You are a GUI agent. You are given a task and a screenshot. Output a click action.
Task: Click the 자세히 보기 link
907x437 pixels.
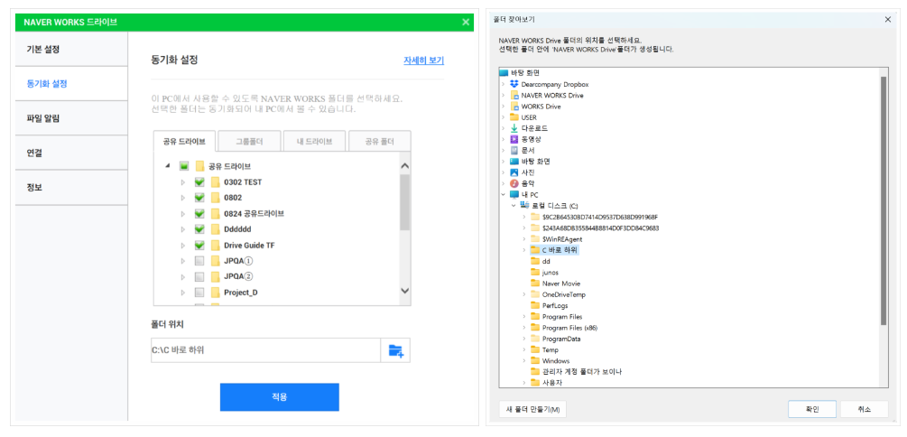pyautogui.click(x=424, y=60)
